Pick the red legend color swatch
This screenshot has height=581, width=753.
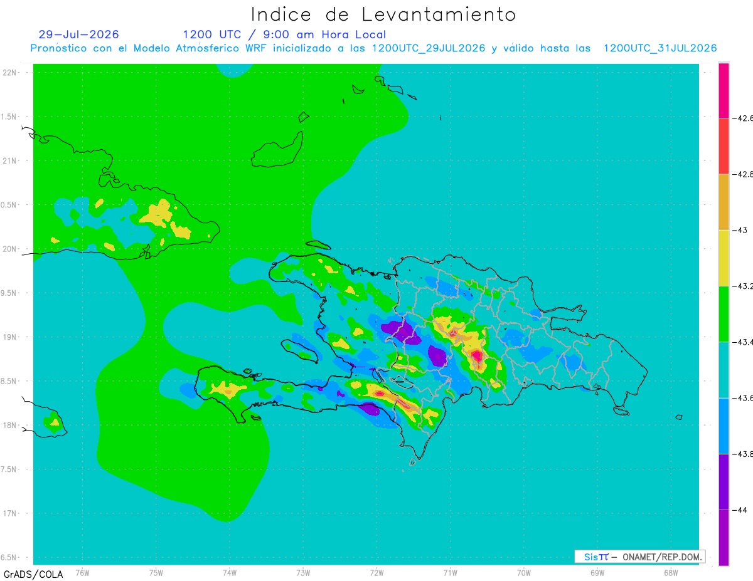[x=724, y=146]
